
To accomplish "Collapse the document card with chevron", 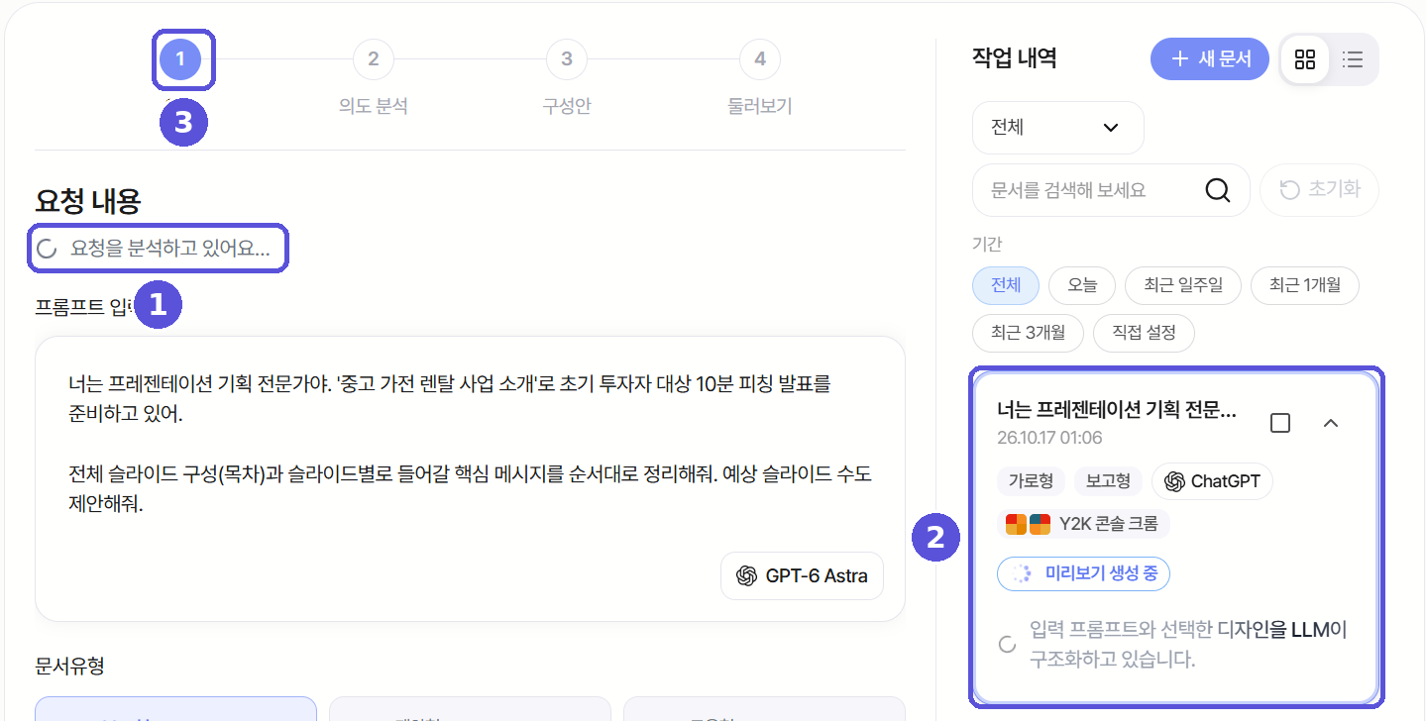I will tap(1331, 423).
